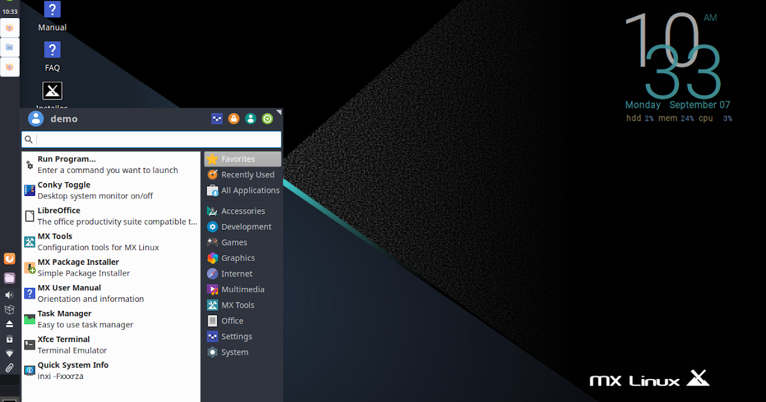Open Settings Manager icon in menu header

pos(217,119)
